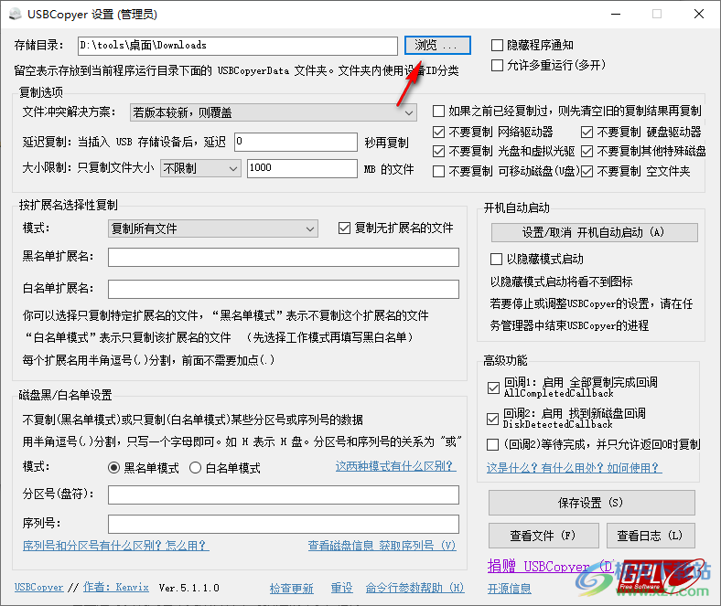The height and width of the screenshot is (606, 721).
Task: Click the 存储目录 path input field
Action: click(237, 46)
